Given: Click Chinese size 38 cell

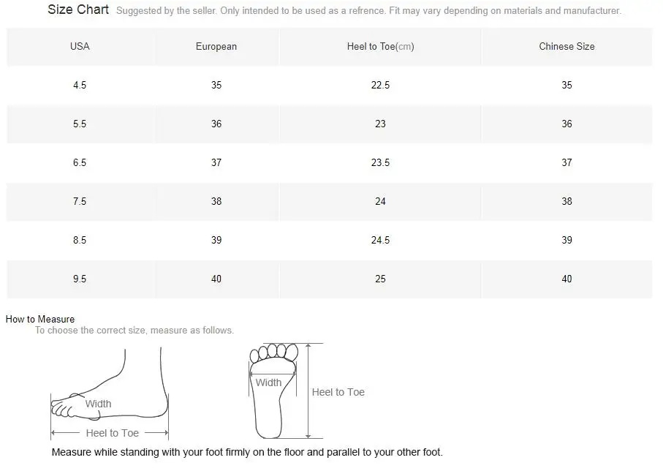Looking at the screenshot, I should (567, 201).
